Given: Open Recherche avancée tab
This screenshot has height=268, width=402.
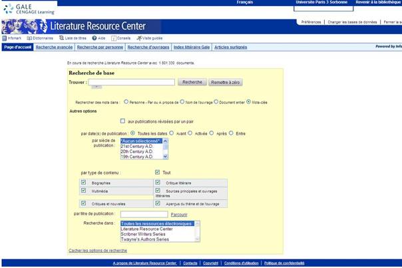Looking at the screenshot, I should pos(54,47).
